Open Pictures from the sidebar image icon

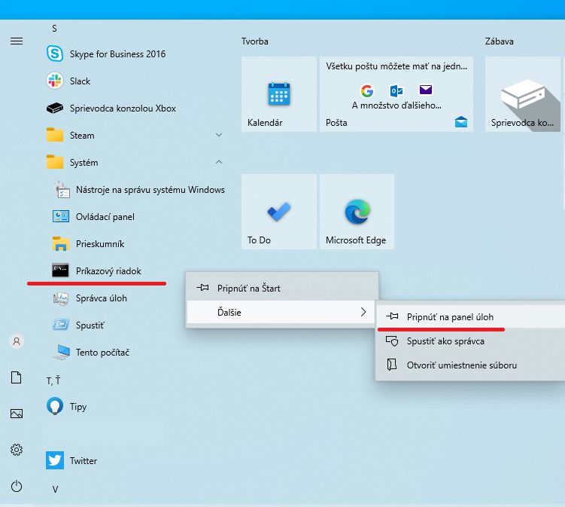click(x=17, y=414)
